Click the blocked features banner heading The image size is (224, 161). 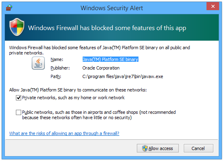(107, 28)
